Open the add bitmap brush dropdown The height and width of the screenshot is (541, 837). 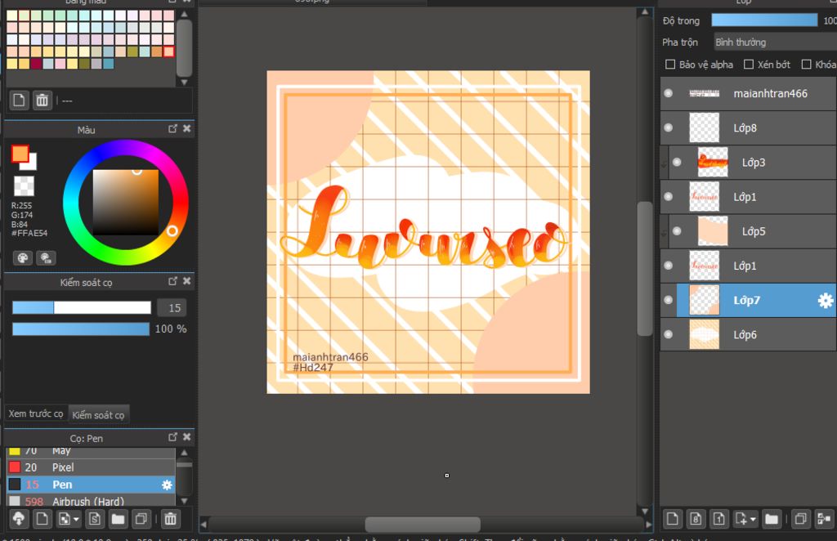point(69,519)
